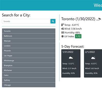The width and height of the screenshot is (102, 102).
Task: Select Warsaw from search history
Action: 29,41
